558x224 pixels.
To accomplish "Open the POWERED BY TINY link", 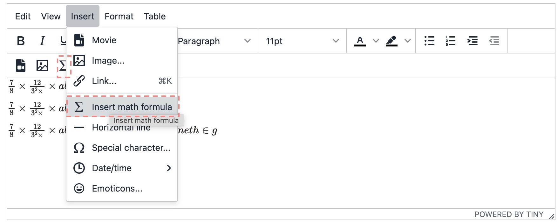I will (509, 214).
